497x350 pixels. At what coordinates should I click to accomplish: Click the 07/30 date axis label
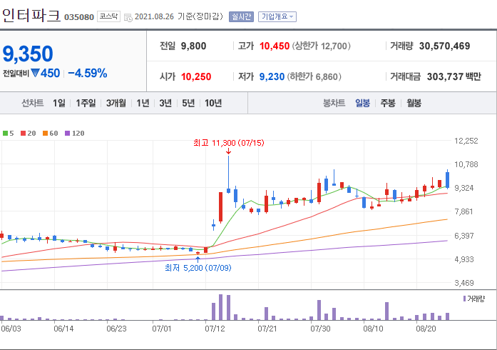[320, 329]
